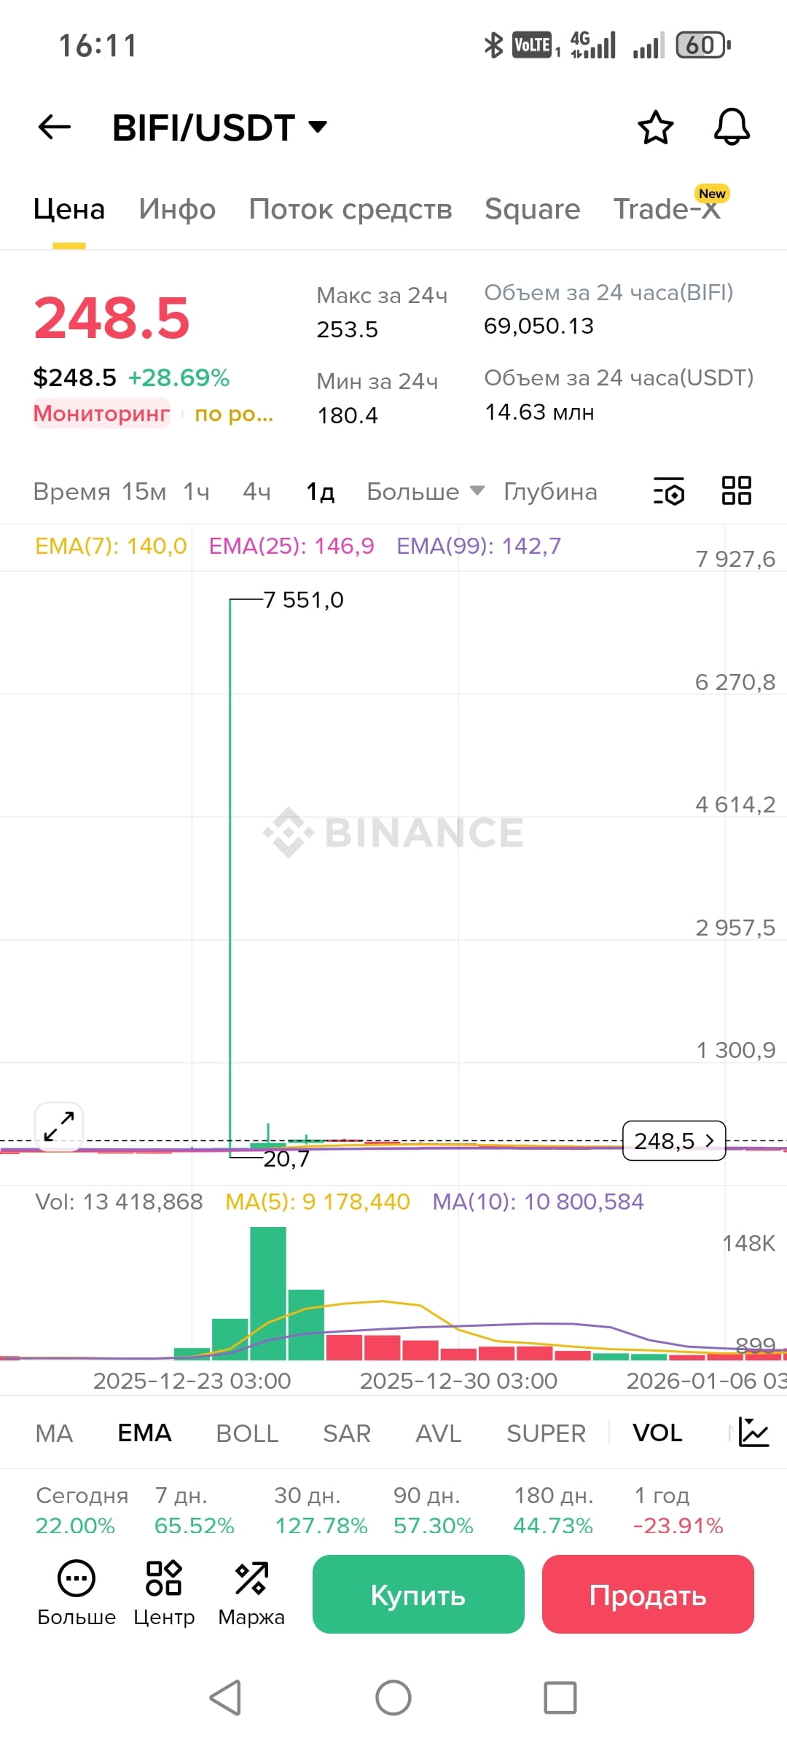Tap the red Продать button
787x1740 pixels.
click(648, 1594)
